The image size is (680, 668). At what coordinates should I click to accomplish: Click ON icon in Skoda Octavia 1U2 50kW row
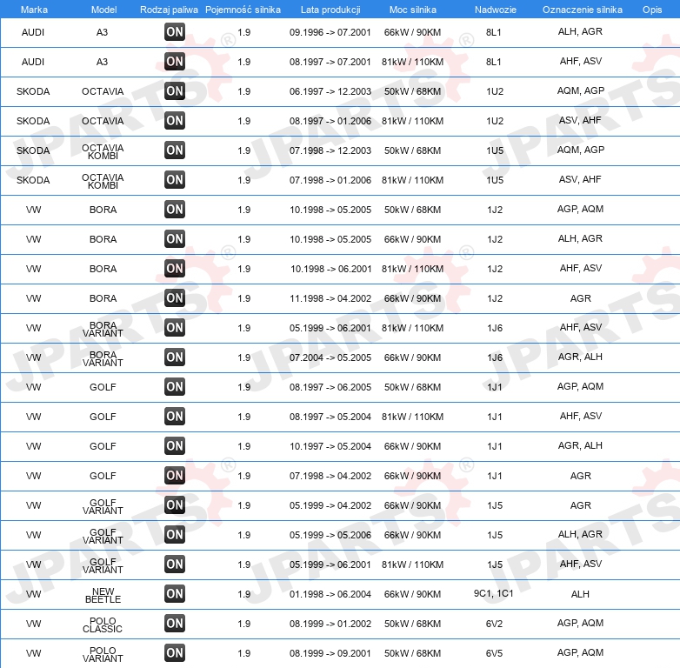point(175,90)
